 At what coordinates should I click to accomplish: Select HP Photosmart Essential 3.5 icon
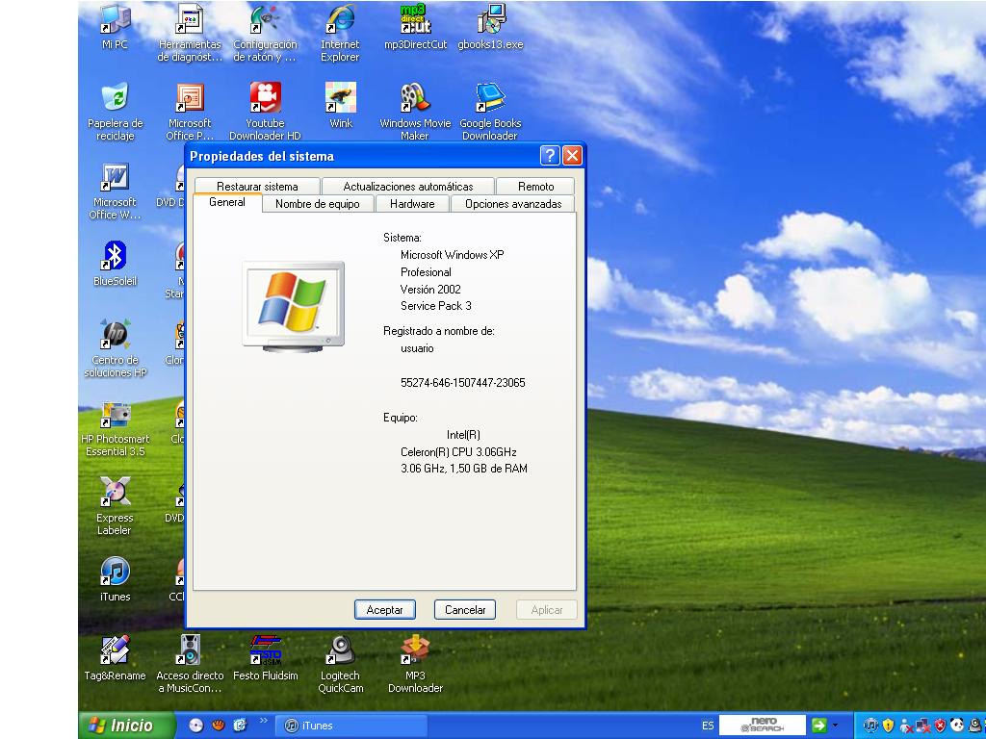116,427
